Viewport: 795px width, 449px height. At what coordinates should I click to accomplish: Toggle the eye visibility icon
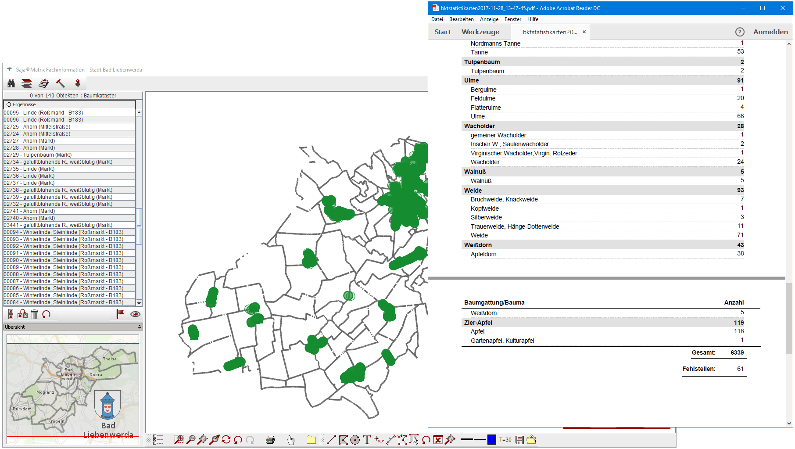[x=135, y=314]
